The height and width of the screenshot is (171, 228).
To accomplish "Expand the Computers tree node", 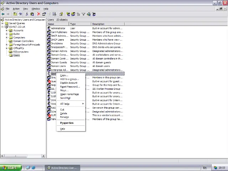I will 6,37.
